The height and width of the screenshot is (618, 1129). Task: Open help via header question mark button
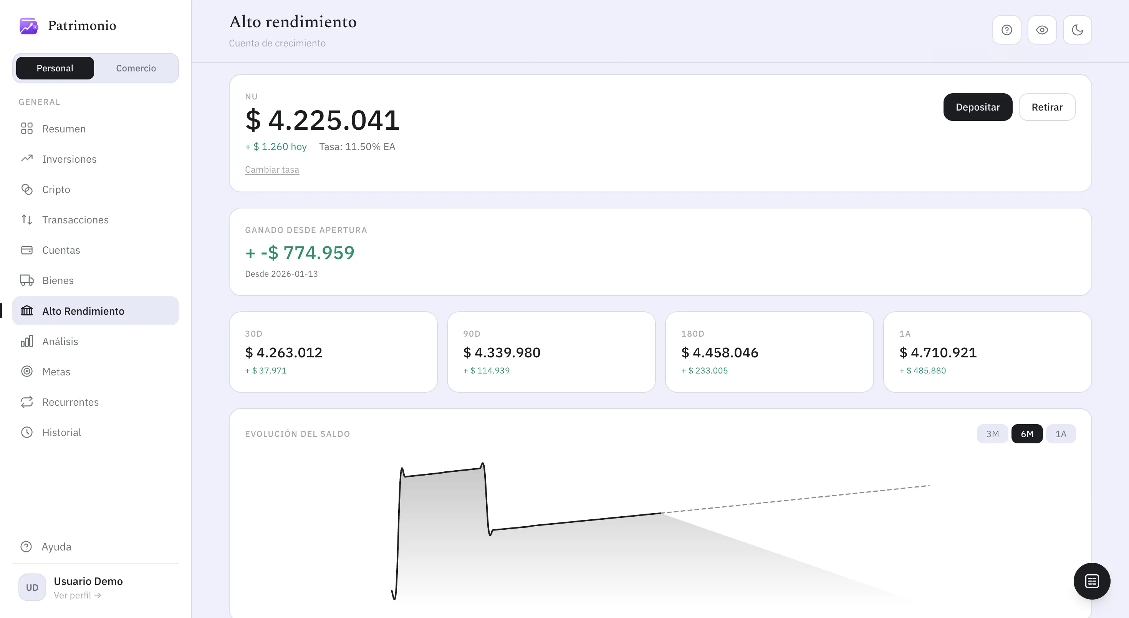point(1007,30)
